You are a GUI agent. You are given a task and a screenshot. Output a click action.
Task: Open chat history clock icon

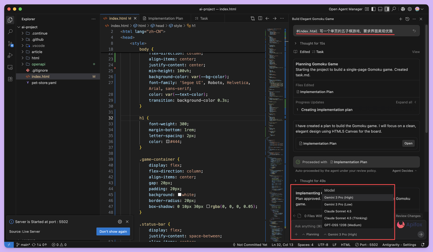click(407, 19)
